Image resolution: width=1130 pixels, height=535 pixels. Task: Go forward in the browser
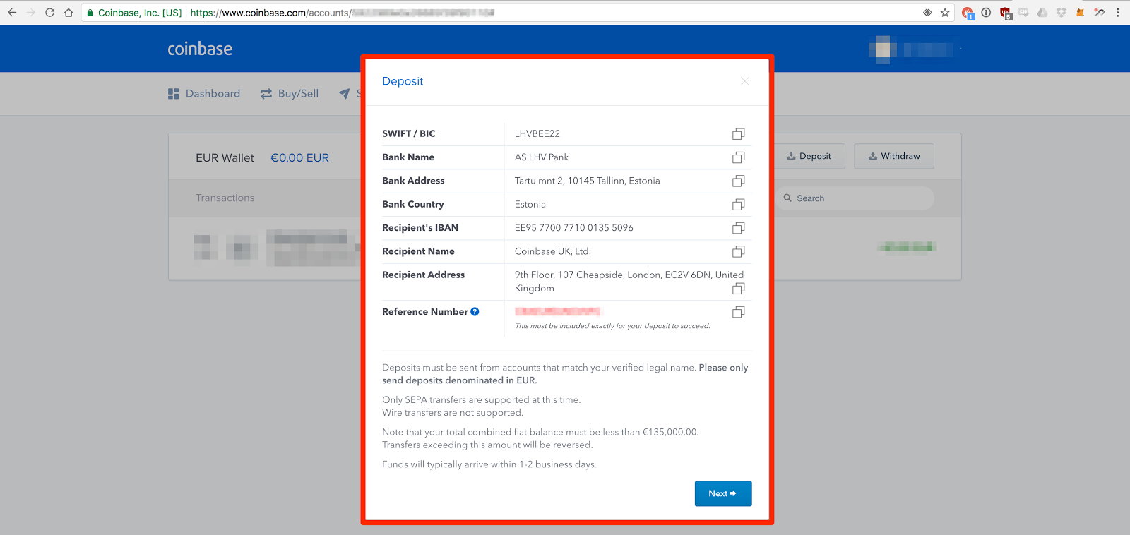pyautogui.click(x=30, y=13)
